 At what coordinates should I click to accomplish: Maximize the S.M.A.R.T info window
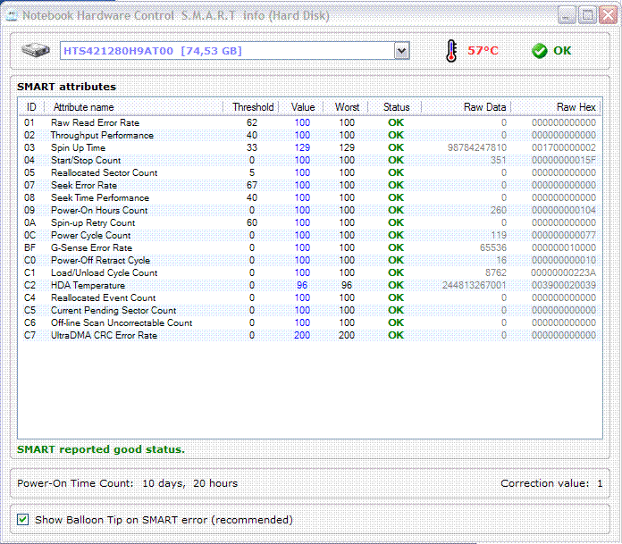coord(587,16)
